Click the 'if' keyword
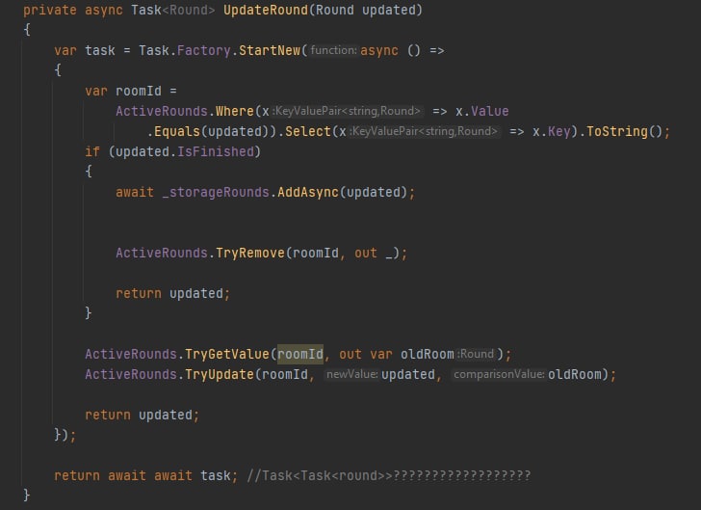This screenshot has height=510, width=701. (x=92, y=151)
